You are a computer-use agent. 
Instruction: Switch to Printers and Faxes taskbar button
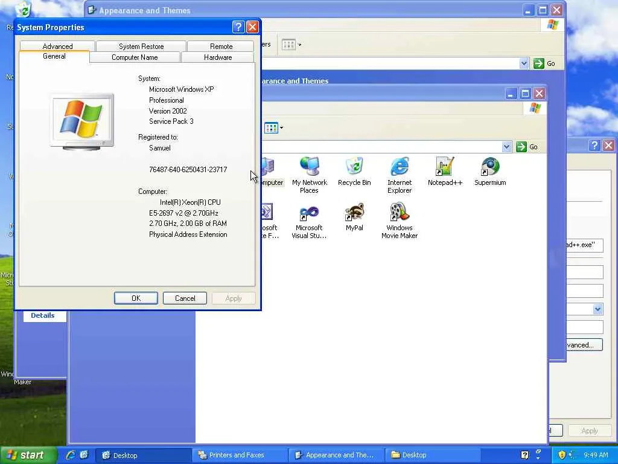point(240,456)
